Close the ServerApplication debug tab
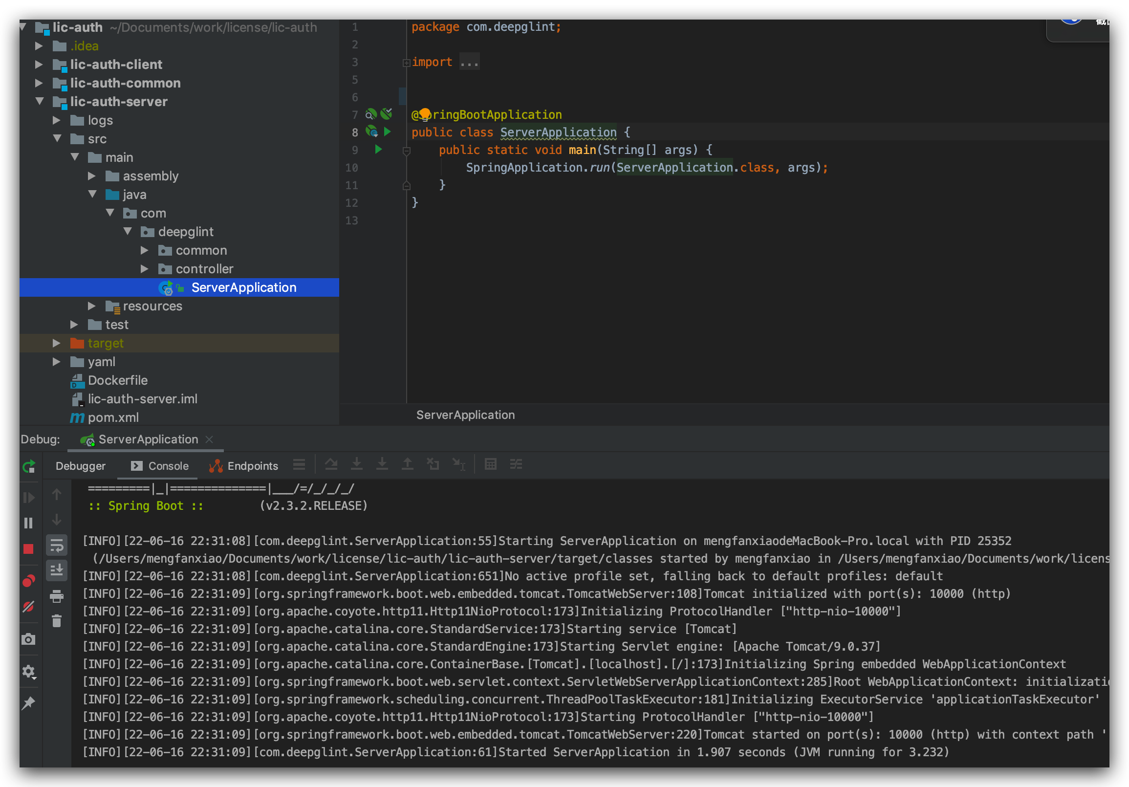Viewport: 1129px width, 787px height. point(209,439)
